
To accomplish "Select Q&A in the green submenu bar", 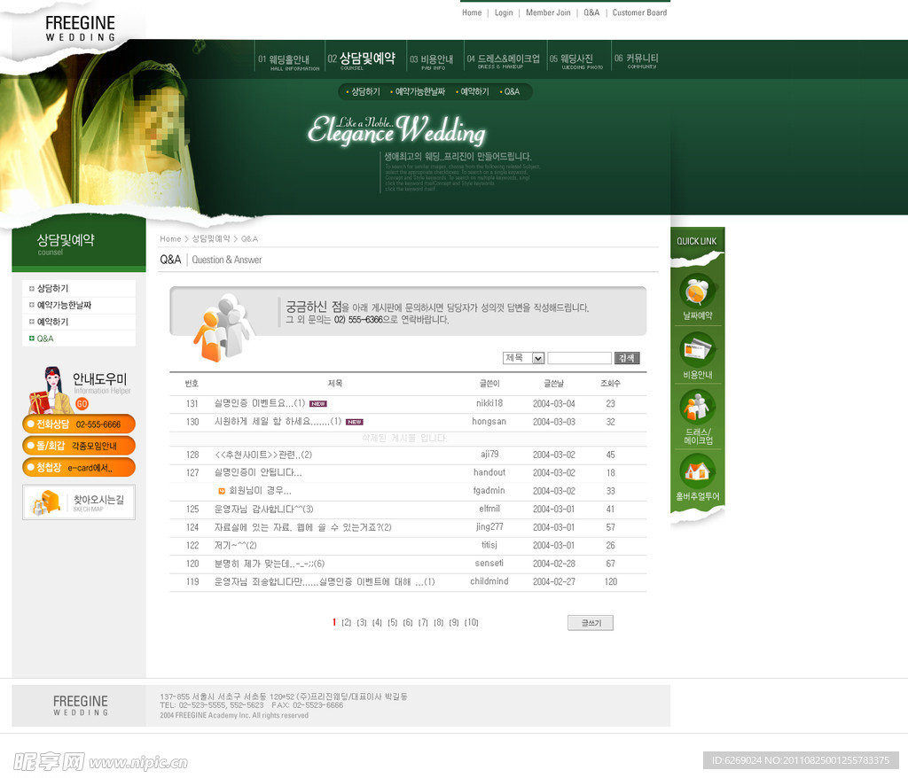I will [510, 91].
